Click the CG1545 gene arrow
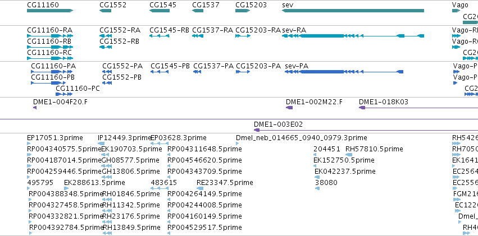The height and width of the screenshot is (236, 478). 160,11
